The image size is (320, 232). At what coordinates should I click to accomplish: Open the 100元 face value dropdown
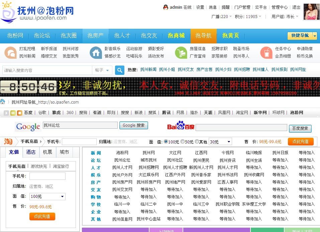coord(47,197)
